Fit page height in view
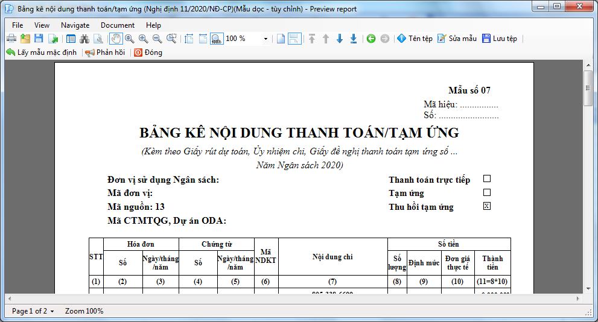The image size is (598, 322). (189, 39)
